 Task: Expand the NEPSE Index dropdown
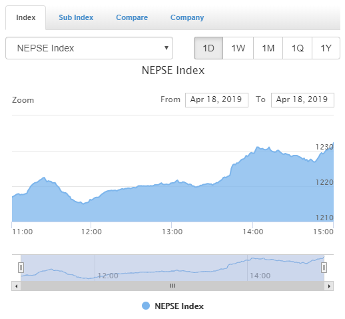(89, 48)
